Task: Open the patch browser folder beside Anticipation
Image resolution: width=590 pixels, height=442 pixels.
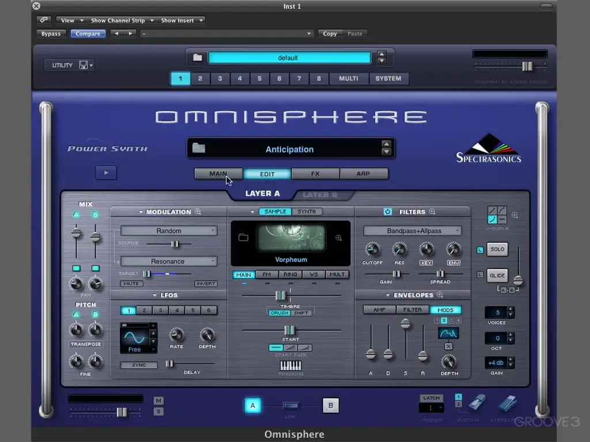Action: point(199,148)
